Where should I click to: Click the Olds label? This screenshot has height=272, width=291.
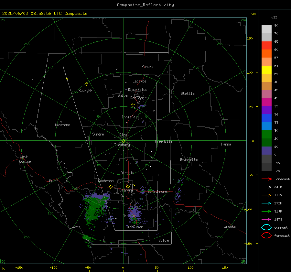pyautogui.click(x=123, y=135)
